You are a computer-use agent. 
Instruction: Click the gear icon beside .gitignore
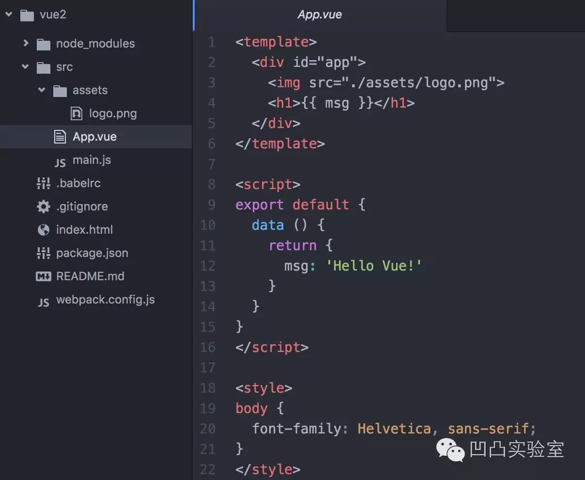44,207
